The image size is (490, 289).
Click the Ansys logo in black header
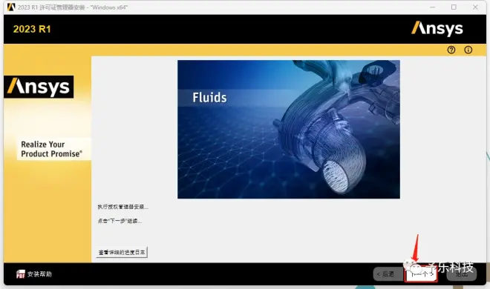[x=437, y=29]
